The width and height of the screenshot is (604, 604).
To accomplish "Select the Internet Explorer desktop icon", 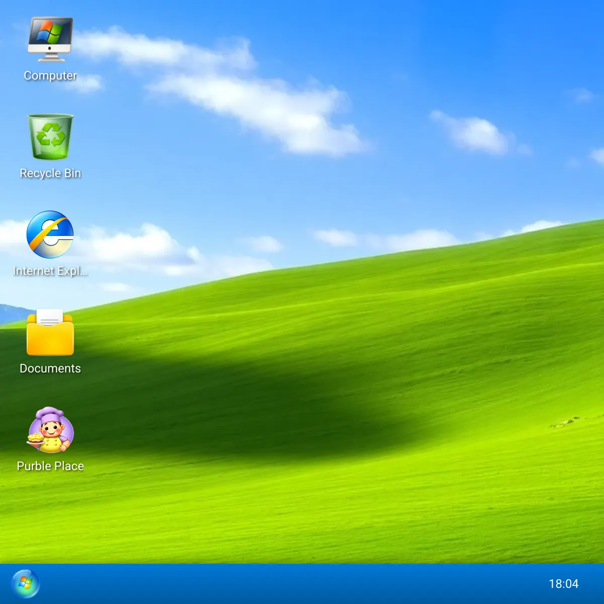I will tap(50, 235).
